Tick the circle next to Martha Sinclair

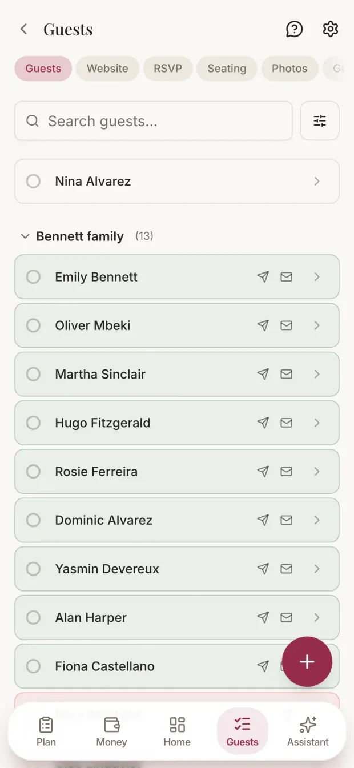point(34,374)
